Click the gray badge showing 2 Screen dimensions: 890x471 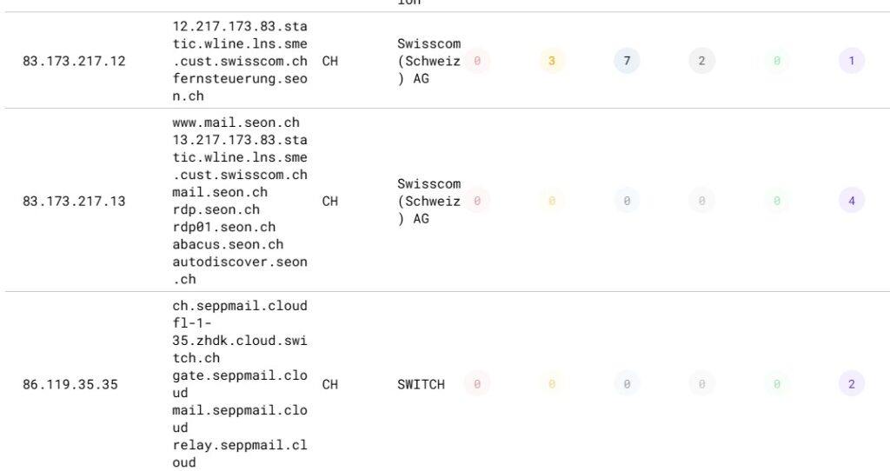[701, 61]
